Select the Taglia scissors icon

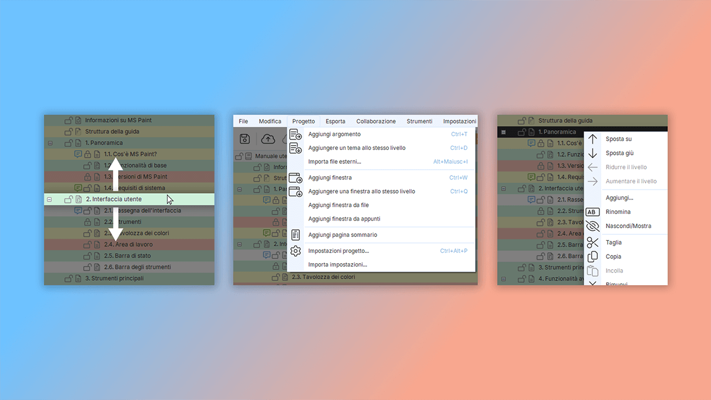tap(593, 242)
